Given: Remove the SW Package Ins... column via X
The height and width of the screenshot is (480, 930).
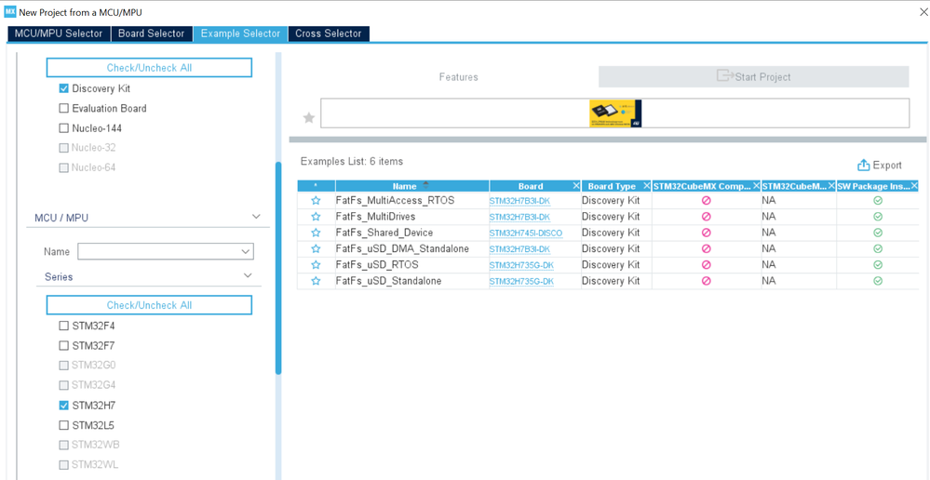Looking at the screenshot, I should pyautogui.click(x=914, y=186).
